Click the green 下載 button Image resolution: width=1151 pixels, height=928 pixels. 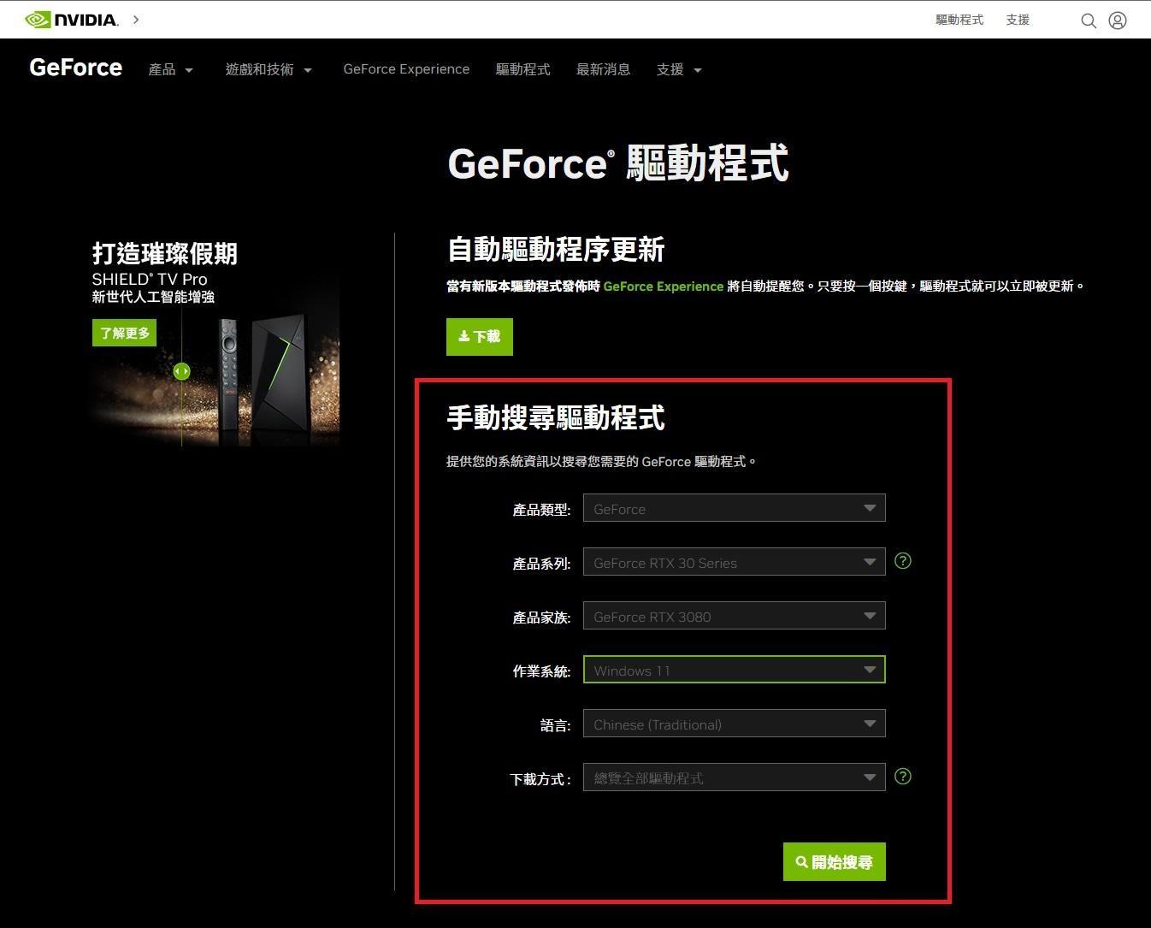[479, 337]
